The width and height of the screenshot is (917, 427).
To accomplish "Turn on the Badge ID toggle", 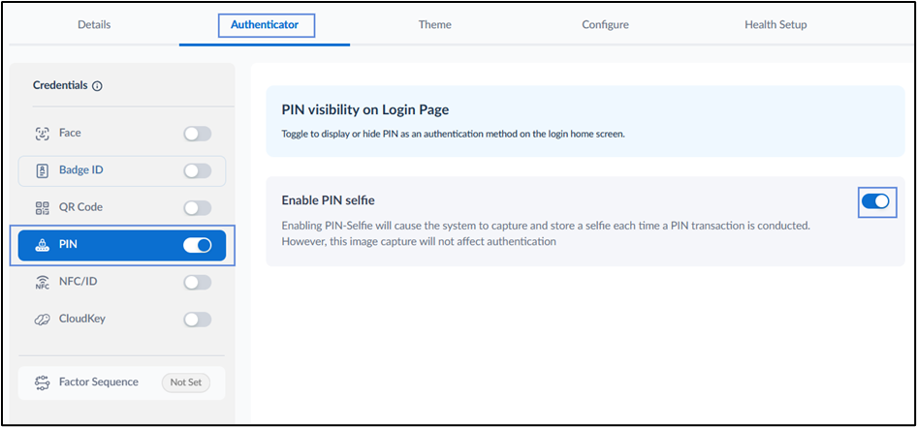I will [x=197, y=171].
